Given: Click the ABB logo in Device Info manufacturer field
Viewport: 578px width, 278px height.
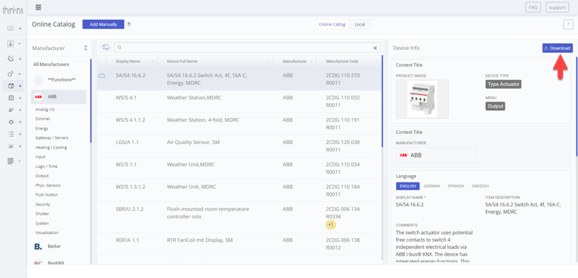Looking at the screenshot, I should 403,155.
